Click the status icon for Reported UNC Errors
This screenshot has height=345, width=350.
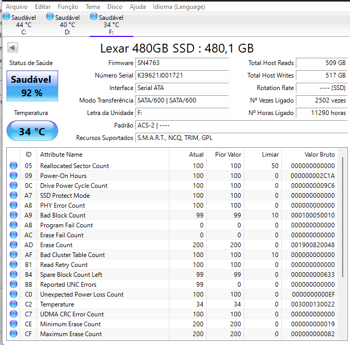14,284
